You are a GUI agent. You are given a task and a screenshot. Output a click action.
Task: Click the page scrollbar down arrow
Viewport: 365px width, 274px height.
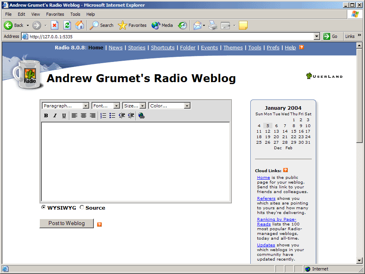359,261
